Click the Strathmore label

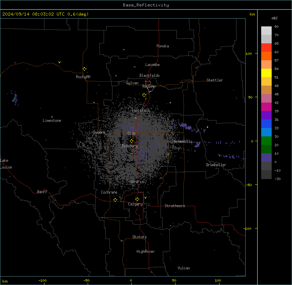pos(175,206)
